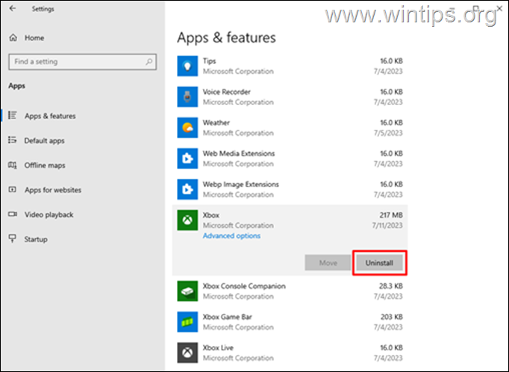
Task: Click the Xbox Console Companion icon
Action: coord(187,291)
